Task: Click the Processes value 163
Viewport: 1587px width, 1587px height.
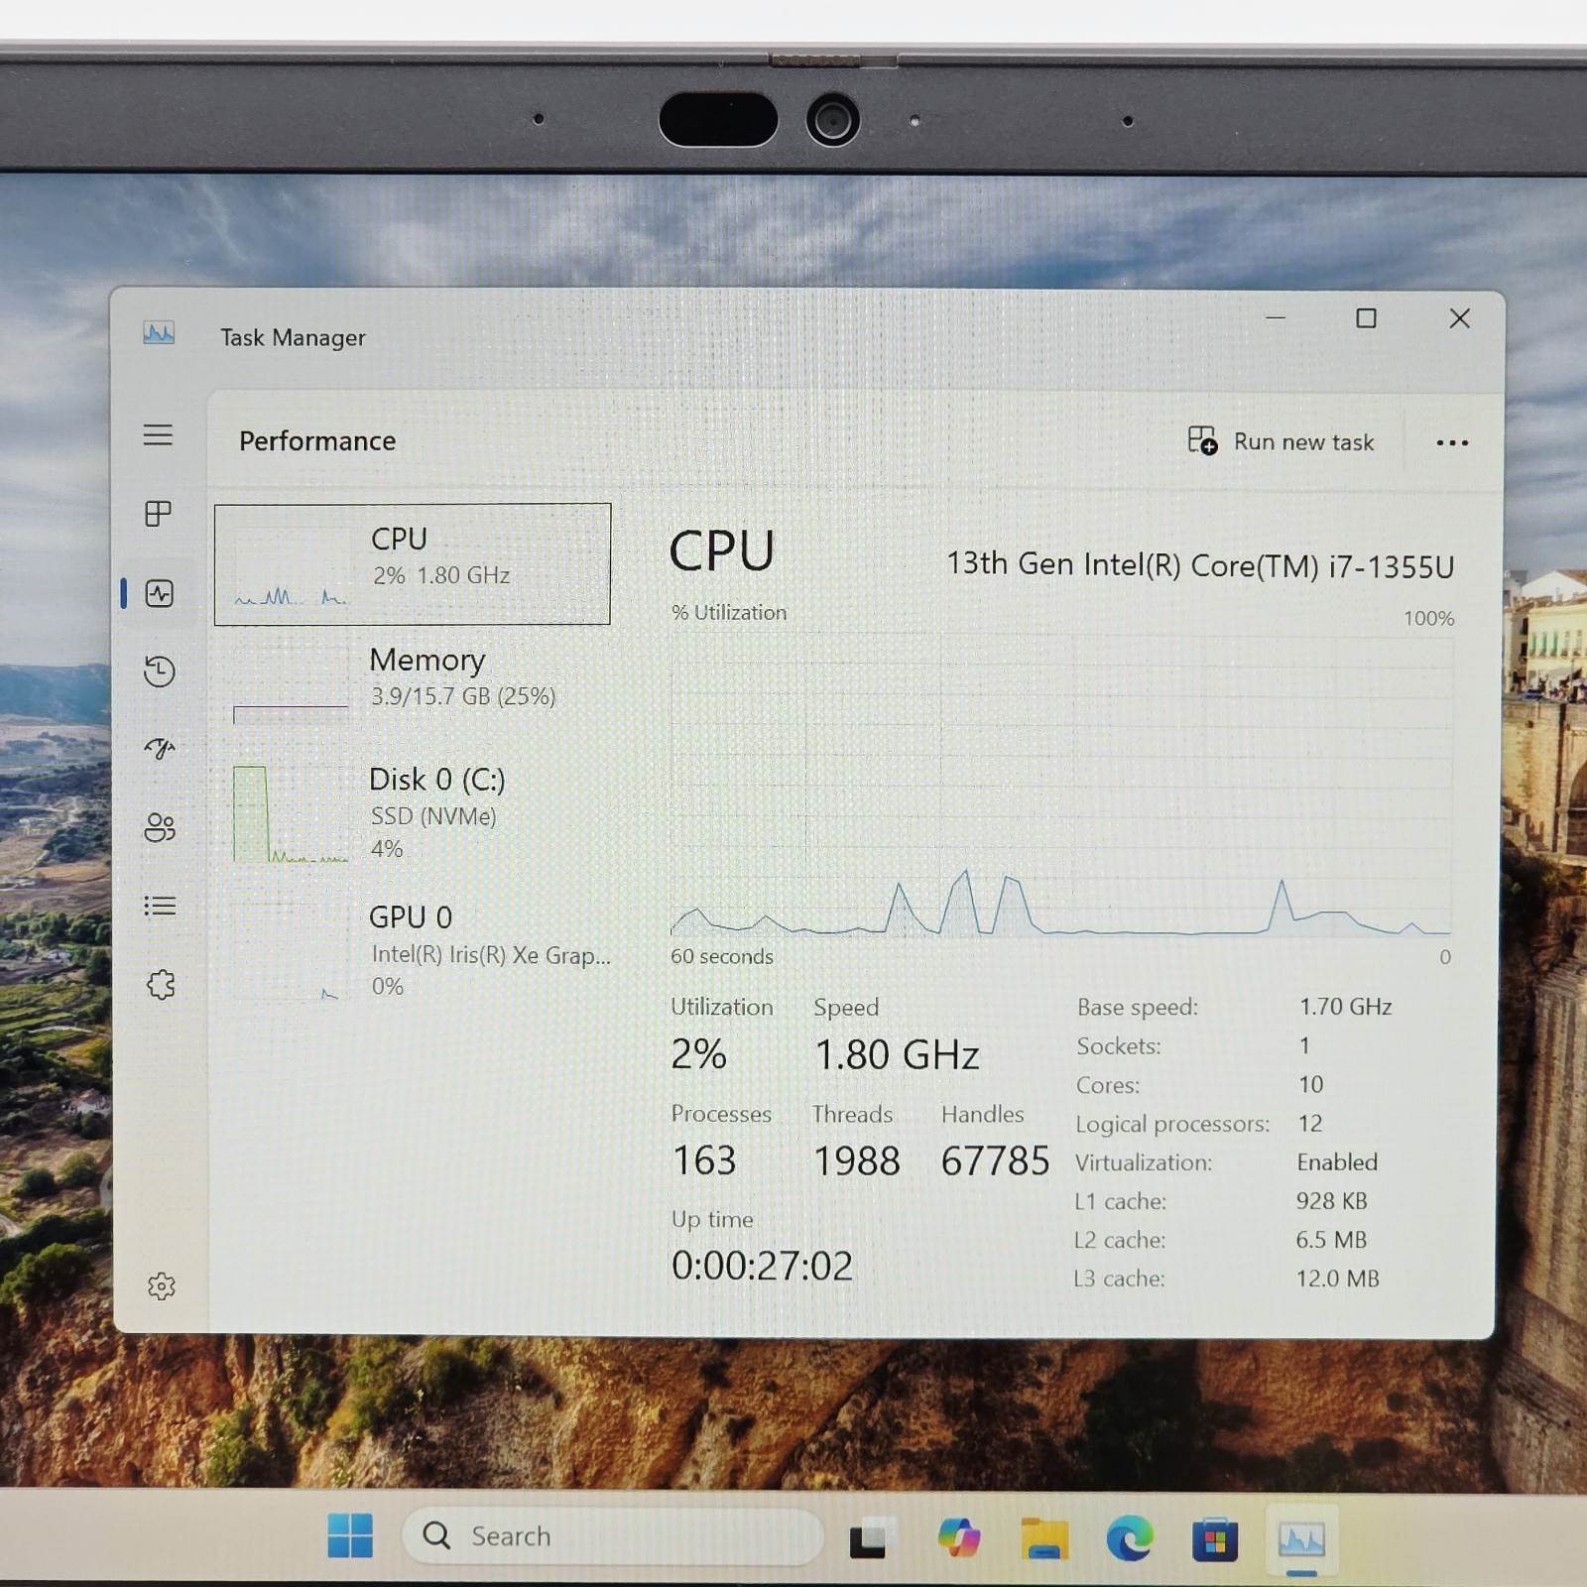Action: click(704, 1160)
